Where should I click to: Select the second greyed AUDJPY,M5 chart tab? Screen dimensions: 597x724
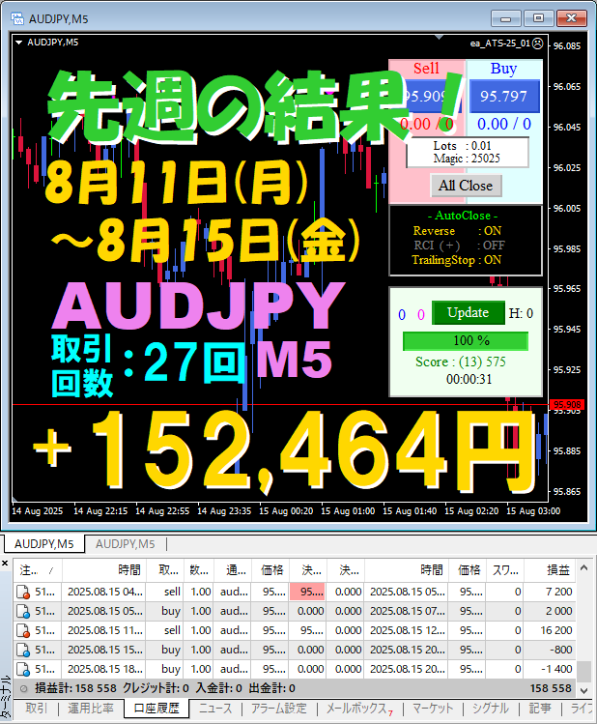[125, 544]
